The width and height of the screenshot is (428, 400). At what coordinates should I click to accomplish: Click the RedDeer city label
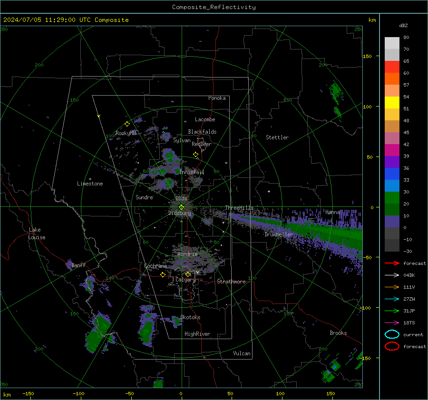[x=202, y=144]
